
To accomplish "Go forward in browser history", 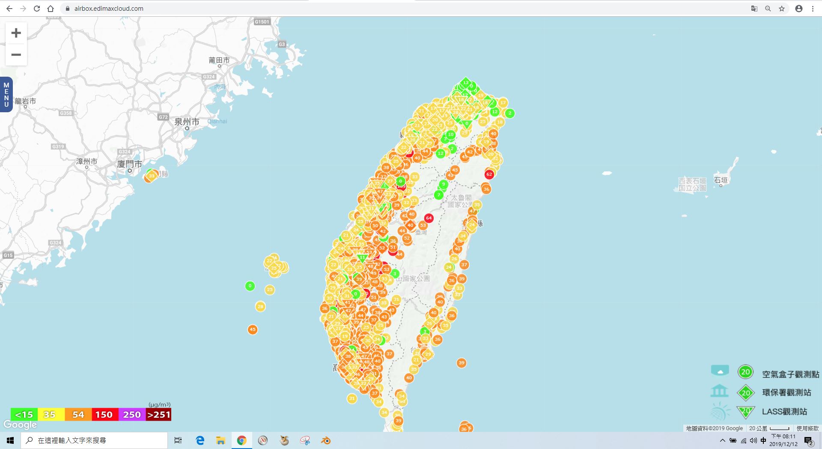I will [23, 9].
